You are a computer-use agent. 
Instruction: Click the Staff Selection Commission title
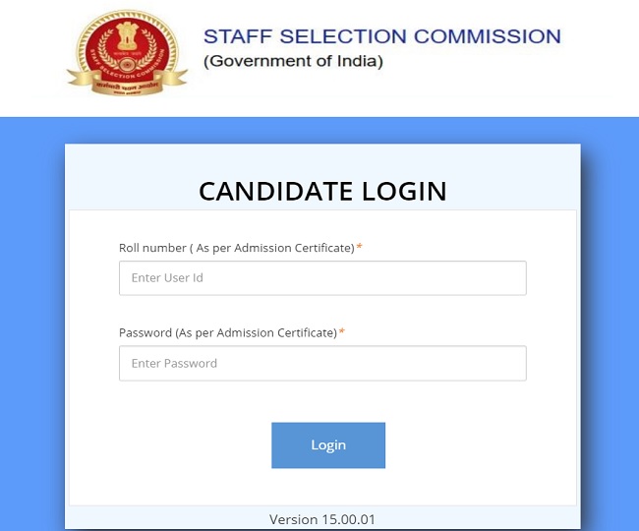point(381,37)
